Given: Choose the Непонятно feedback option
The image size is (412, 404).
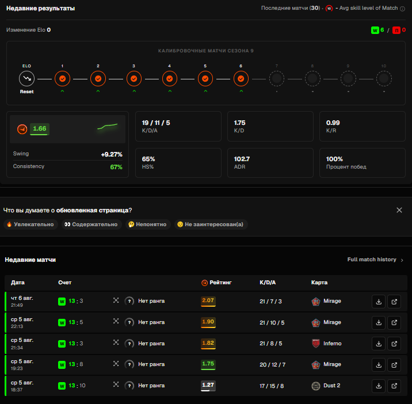Looking at the screenshot, I should pyautogui.click(x=148, y=224).
